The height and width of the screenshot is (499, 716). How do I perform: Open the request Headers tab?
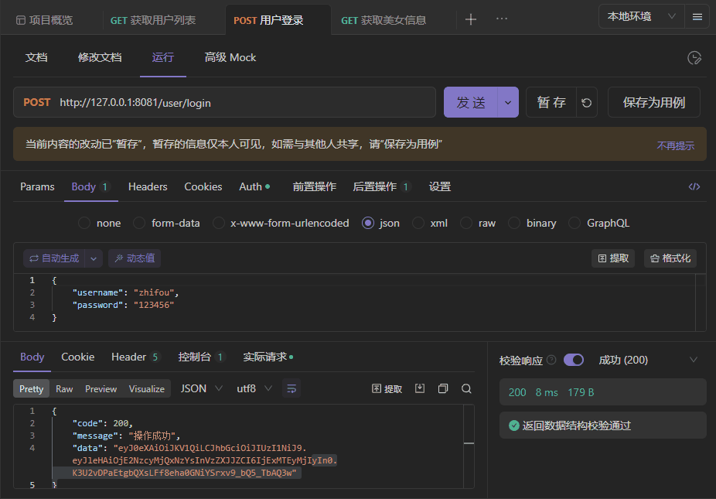tap(148, 186)
